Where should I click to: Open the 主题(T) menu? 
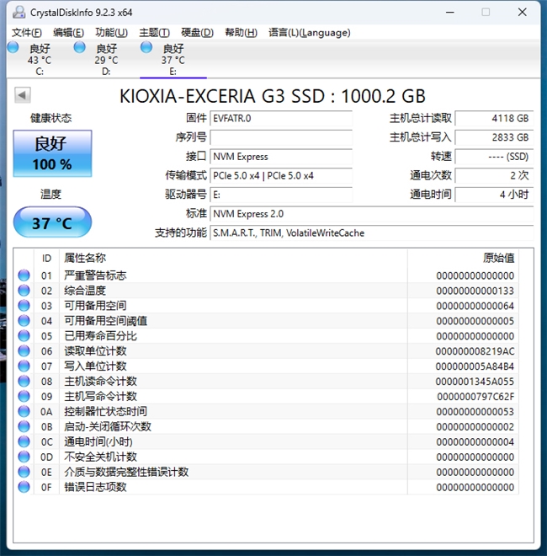[154, 33]
